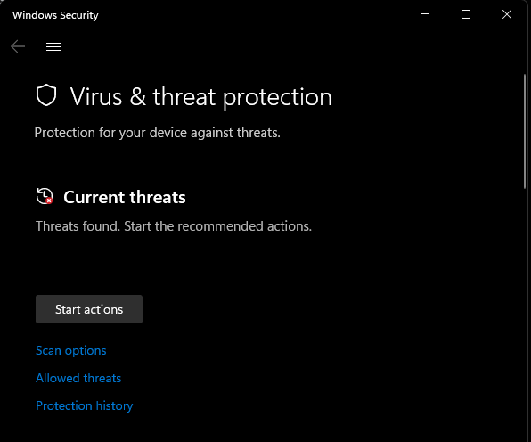531x442 pixels.
Task: Open the Allowed threats link
Action: [78, 378]
